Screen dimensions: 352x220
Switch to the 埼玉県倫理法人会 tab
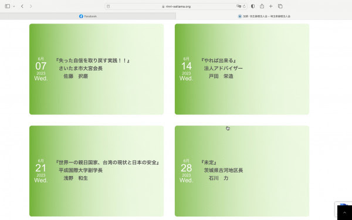coord(264,16)
